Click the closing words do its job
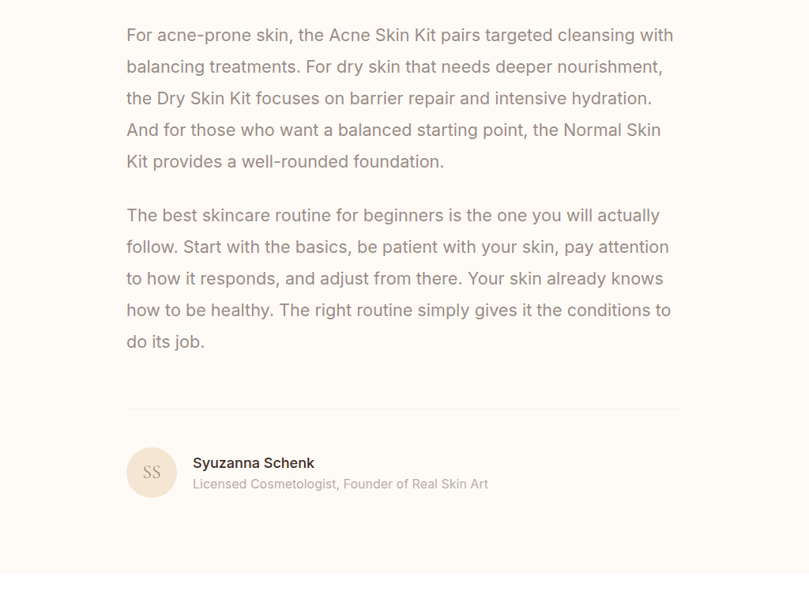 [165, 342]
